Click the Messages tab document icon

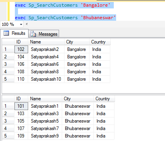pos(33,34)
